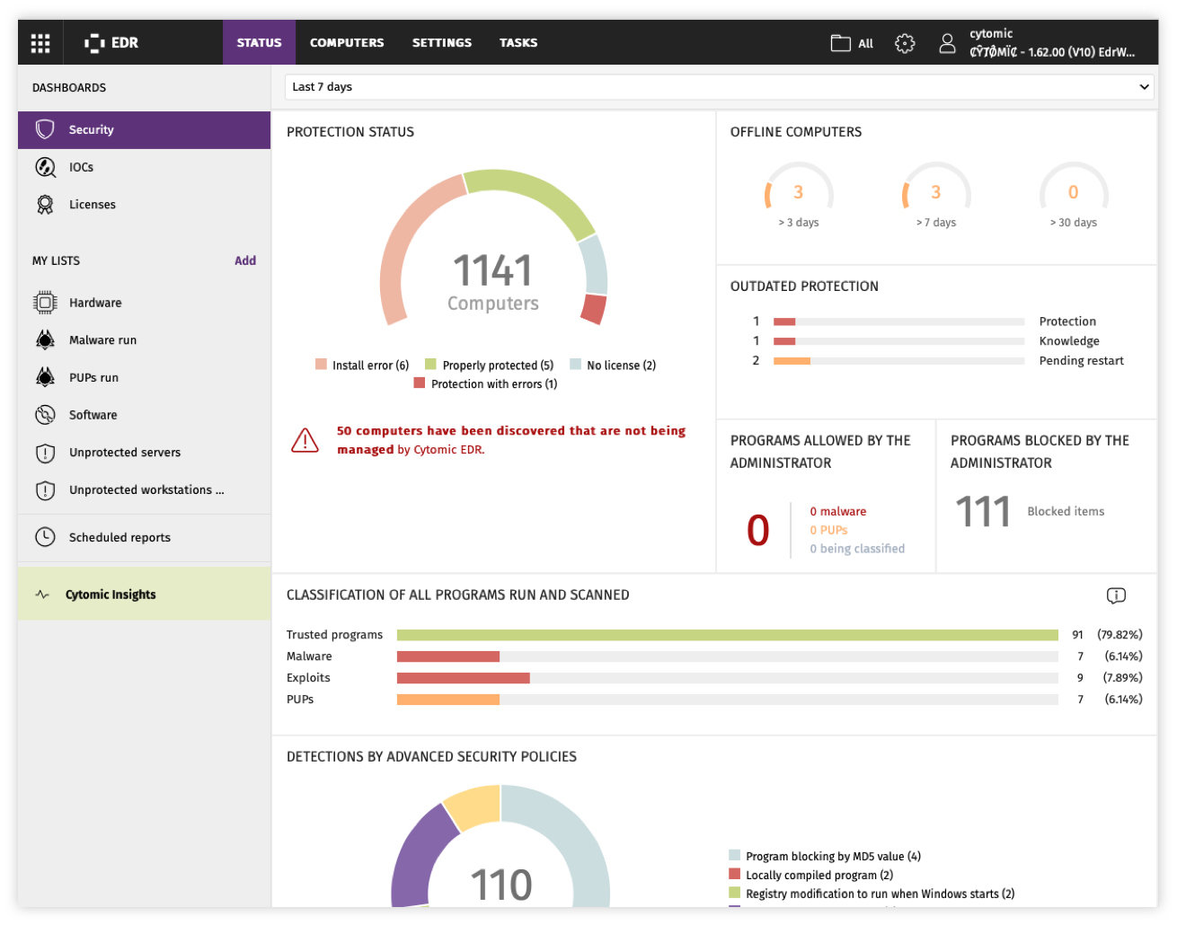
Task: Click the IOCs dashboard icon
Action: (x=45, y=167)
